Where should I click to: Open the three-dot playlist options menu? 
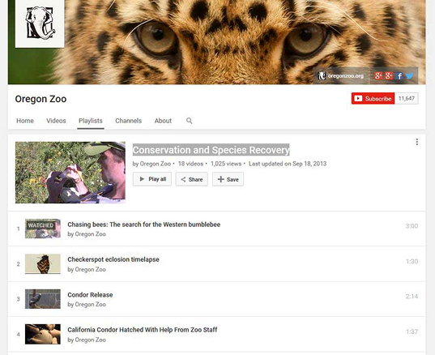point(416,142)
